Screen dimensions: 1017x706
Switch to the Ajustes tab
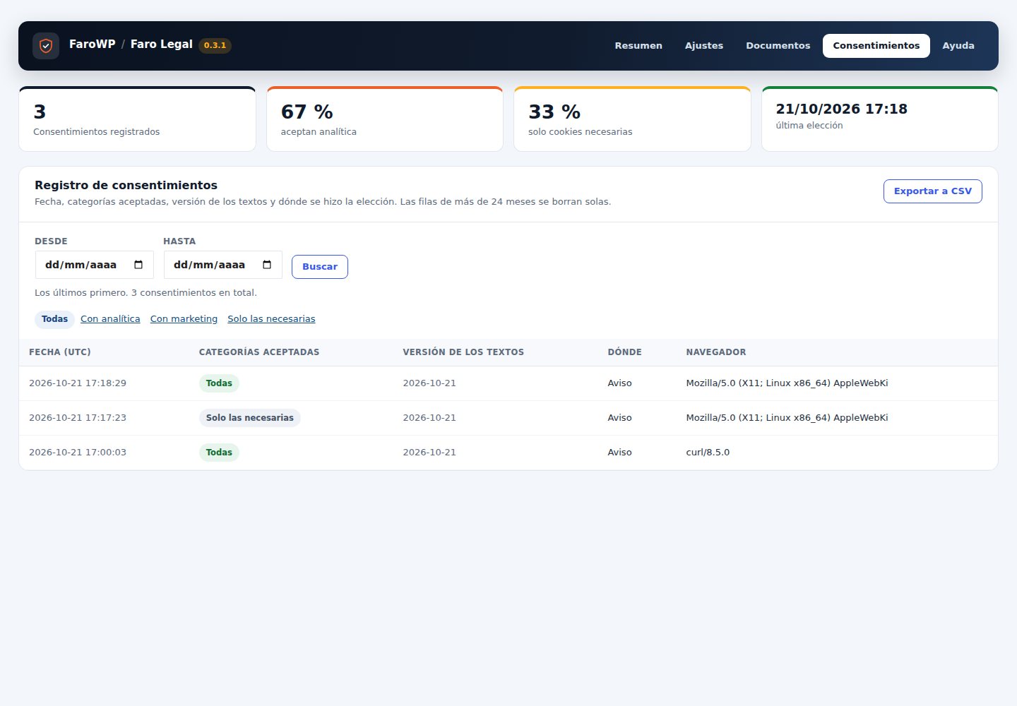tap(704, 46)
